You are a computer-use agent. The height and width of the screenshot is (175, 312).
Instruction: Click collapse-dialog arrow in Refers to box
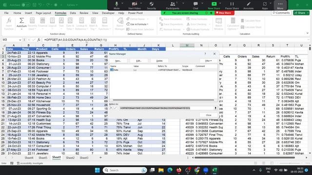click(215, 108)
